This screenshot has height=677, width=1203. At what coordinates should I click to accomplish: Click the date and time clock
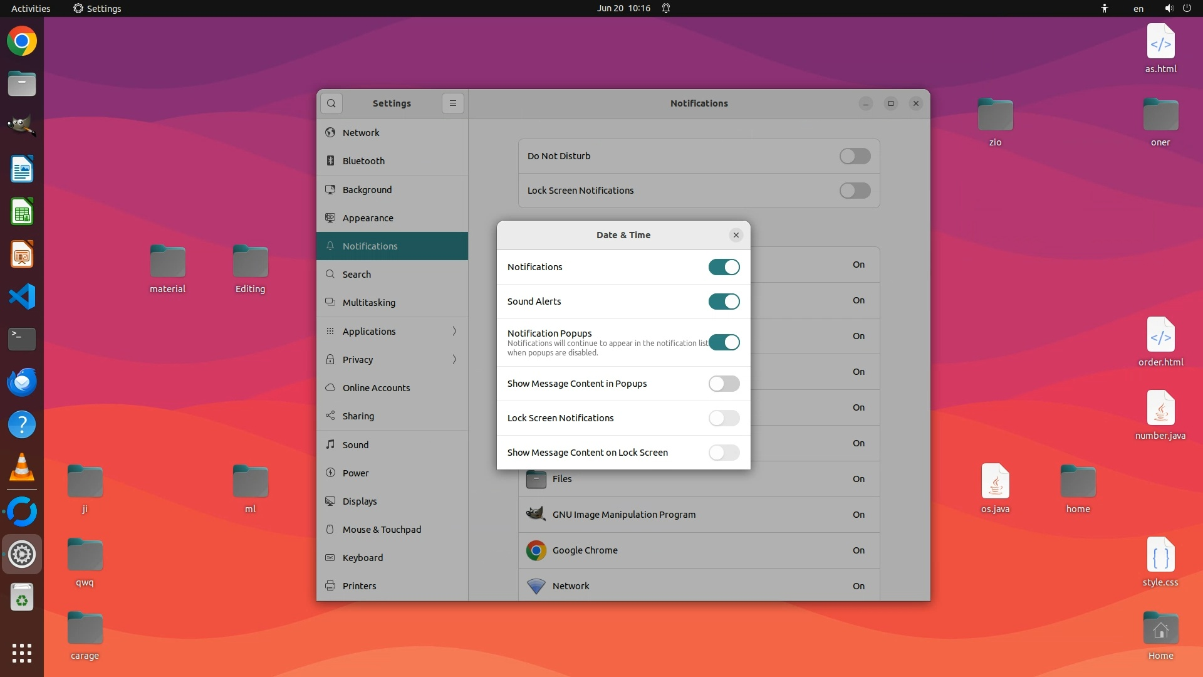pos(623,8)
